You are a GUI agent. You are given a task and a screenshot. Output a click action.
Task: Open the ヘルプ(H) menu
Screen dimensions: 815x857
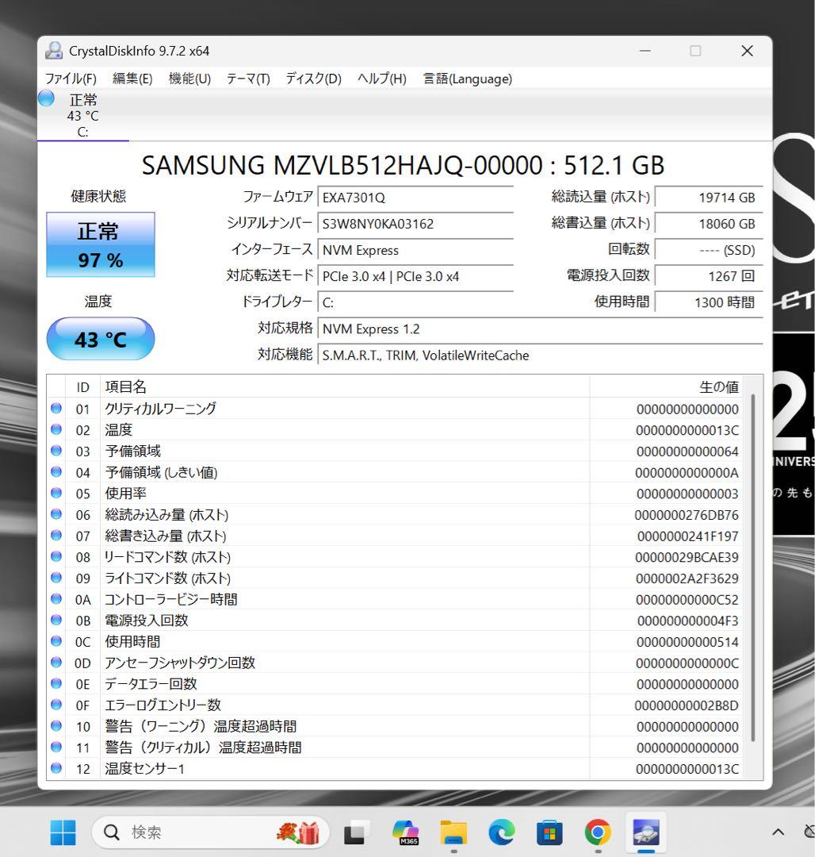pos(381,79)
